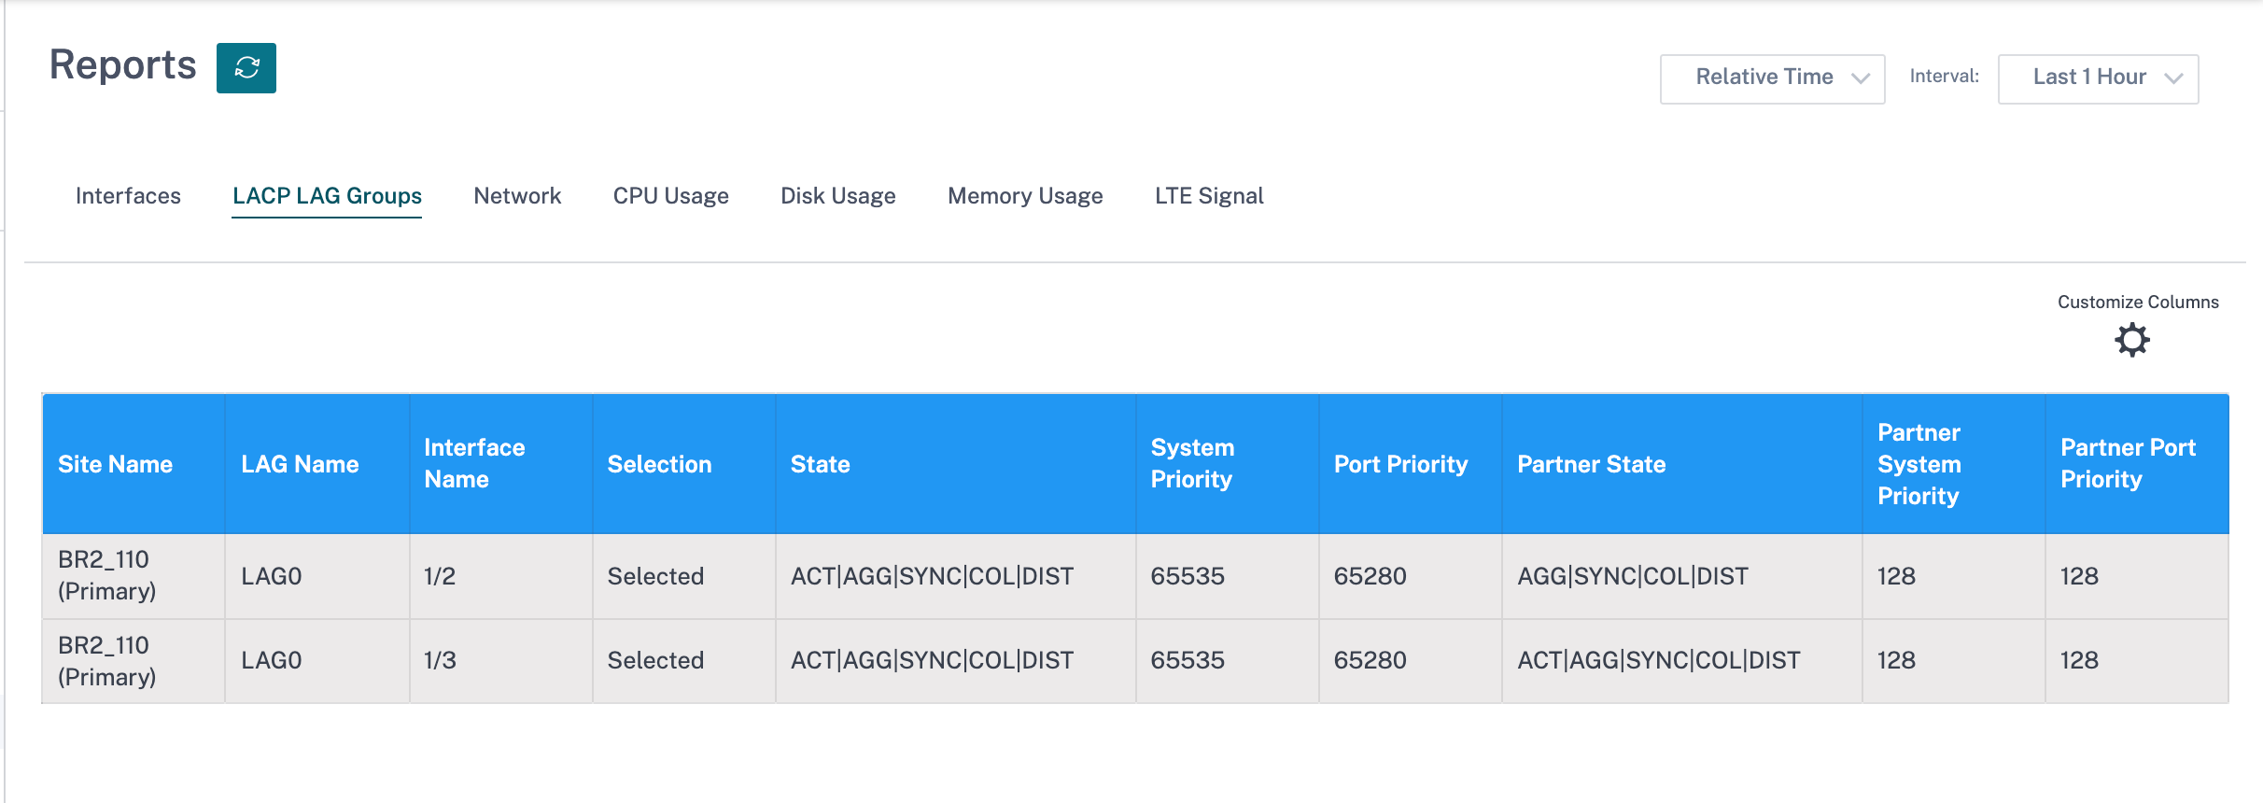Click LAG0 cell in the 1/3 row
2263x803 pixels.
[x=317, y=661]
